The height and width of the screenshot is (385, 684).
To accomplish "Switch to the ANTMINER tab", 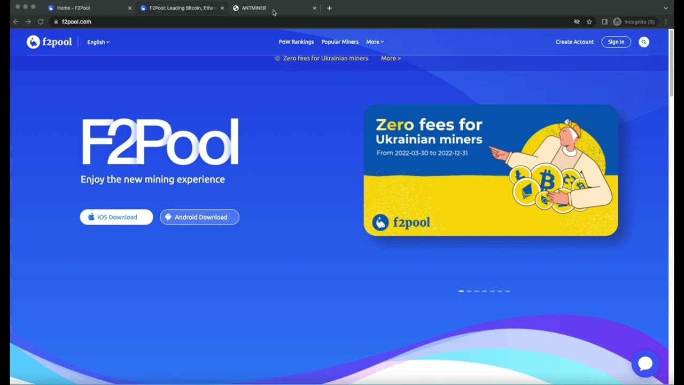I will (x=274, y=8).
